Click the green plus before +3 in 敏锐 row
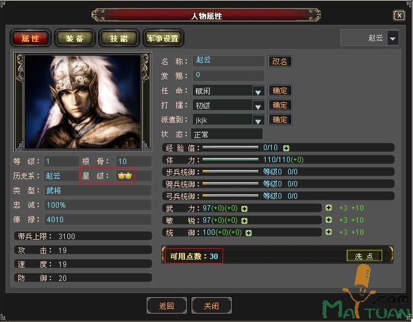The height and width of the screenshot is (322, 413). coord(329,220)
